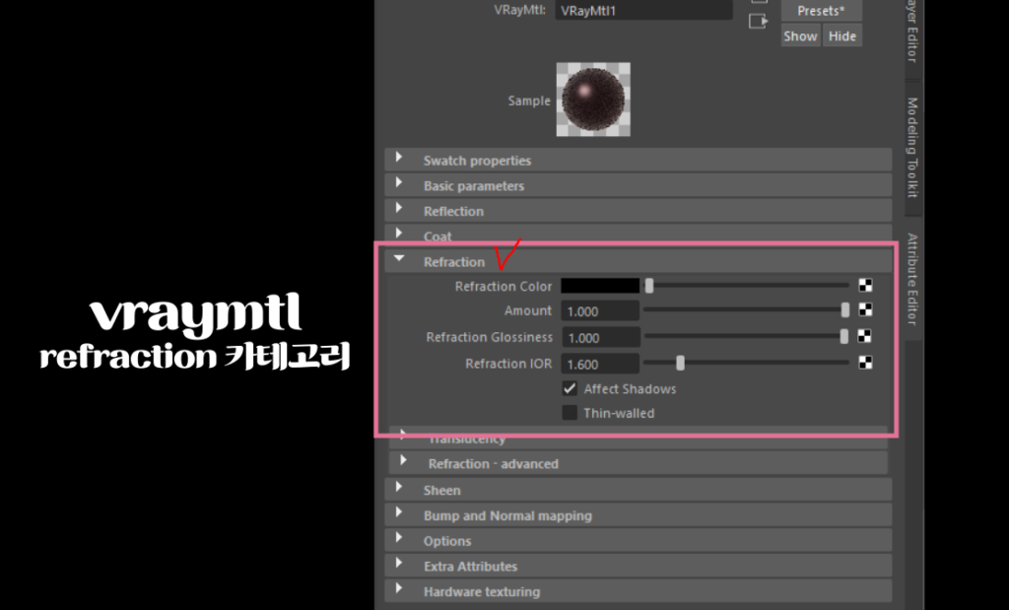Click the map button beside Refraction Glossiness
The image size is (1009, 610).
pos(866,337)
